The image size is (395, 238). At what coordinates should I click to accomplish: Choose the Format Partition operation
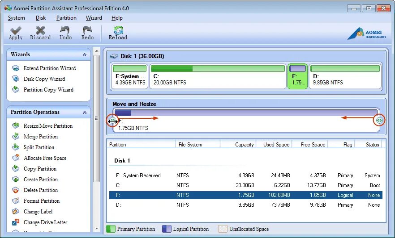42,201
